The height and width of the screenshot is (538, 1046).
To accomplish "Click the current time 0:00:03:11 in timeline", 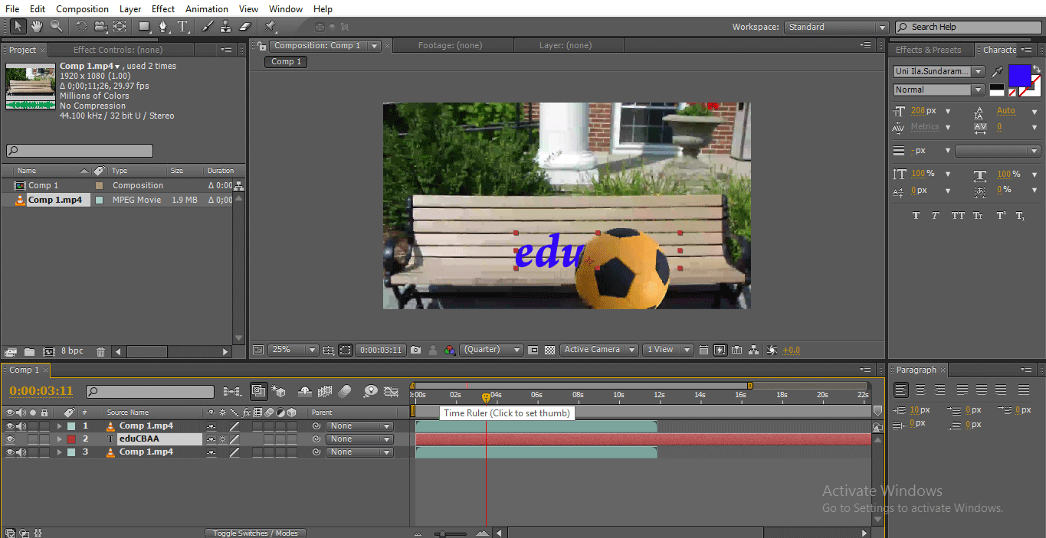I will [x=41, y=391].
